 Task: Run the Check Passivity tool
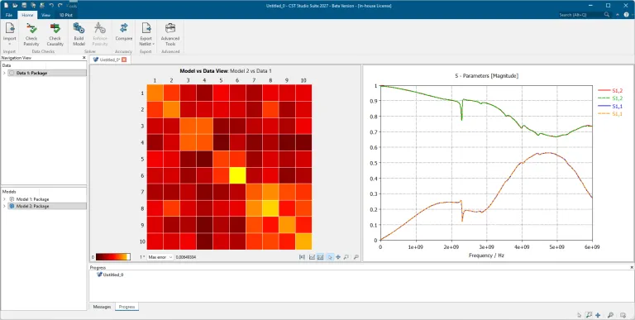[31, 35]
